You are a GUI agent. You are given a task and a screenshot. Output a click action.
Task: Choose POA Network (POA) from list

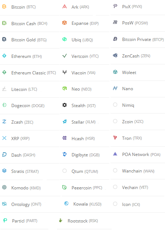141,155
